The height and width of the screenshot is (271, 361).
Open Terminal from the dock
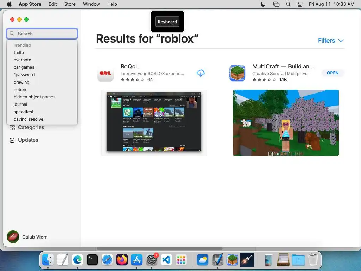click(x=92, y=260)
